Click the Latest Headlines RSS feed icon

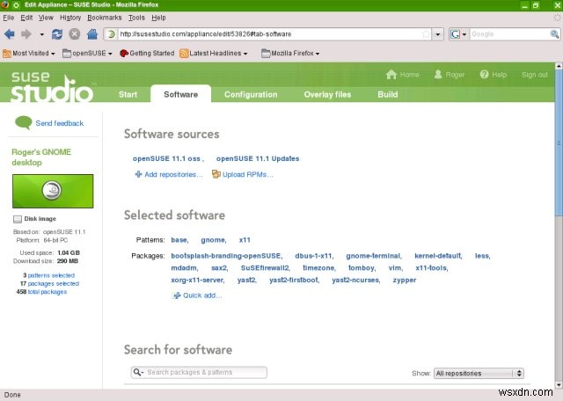coord(184,54)
